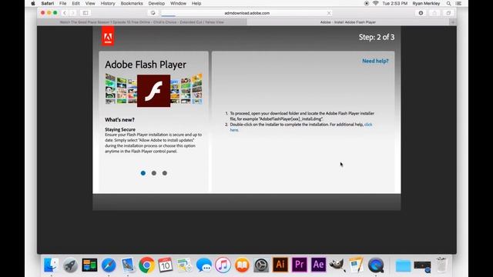The height and width of the screenshot is (277, 493).
Task: Open the View menu
Action: 90,3
